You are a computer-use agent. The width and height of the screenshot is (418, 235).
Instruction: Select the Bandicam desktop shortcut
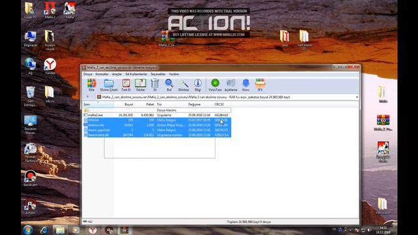click(x=31, y=178)
